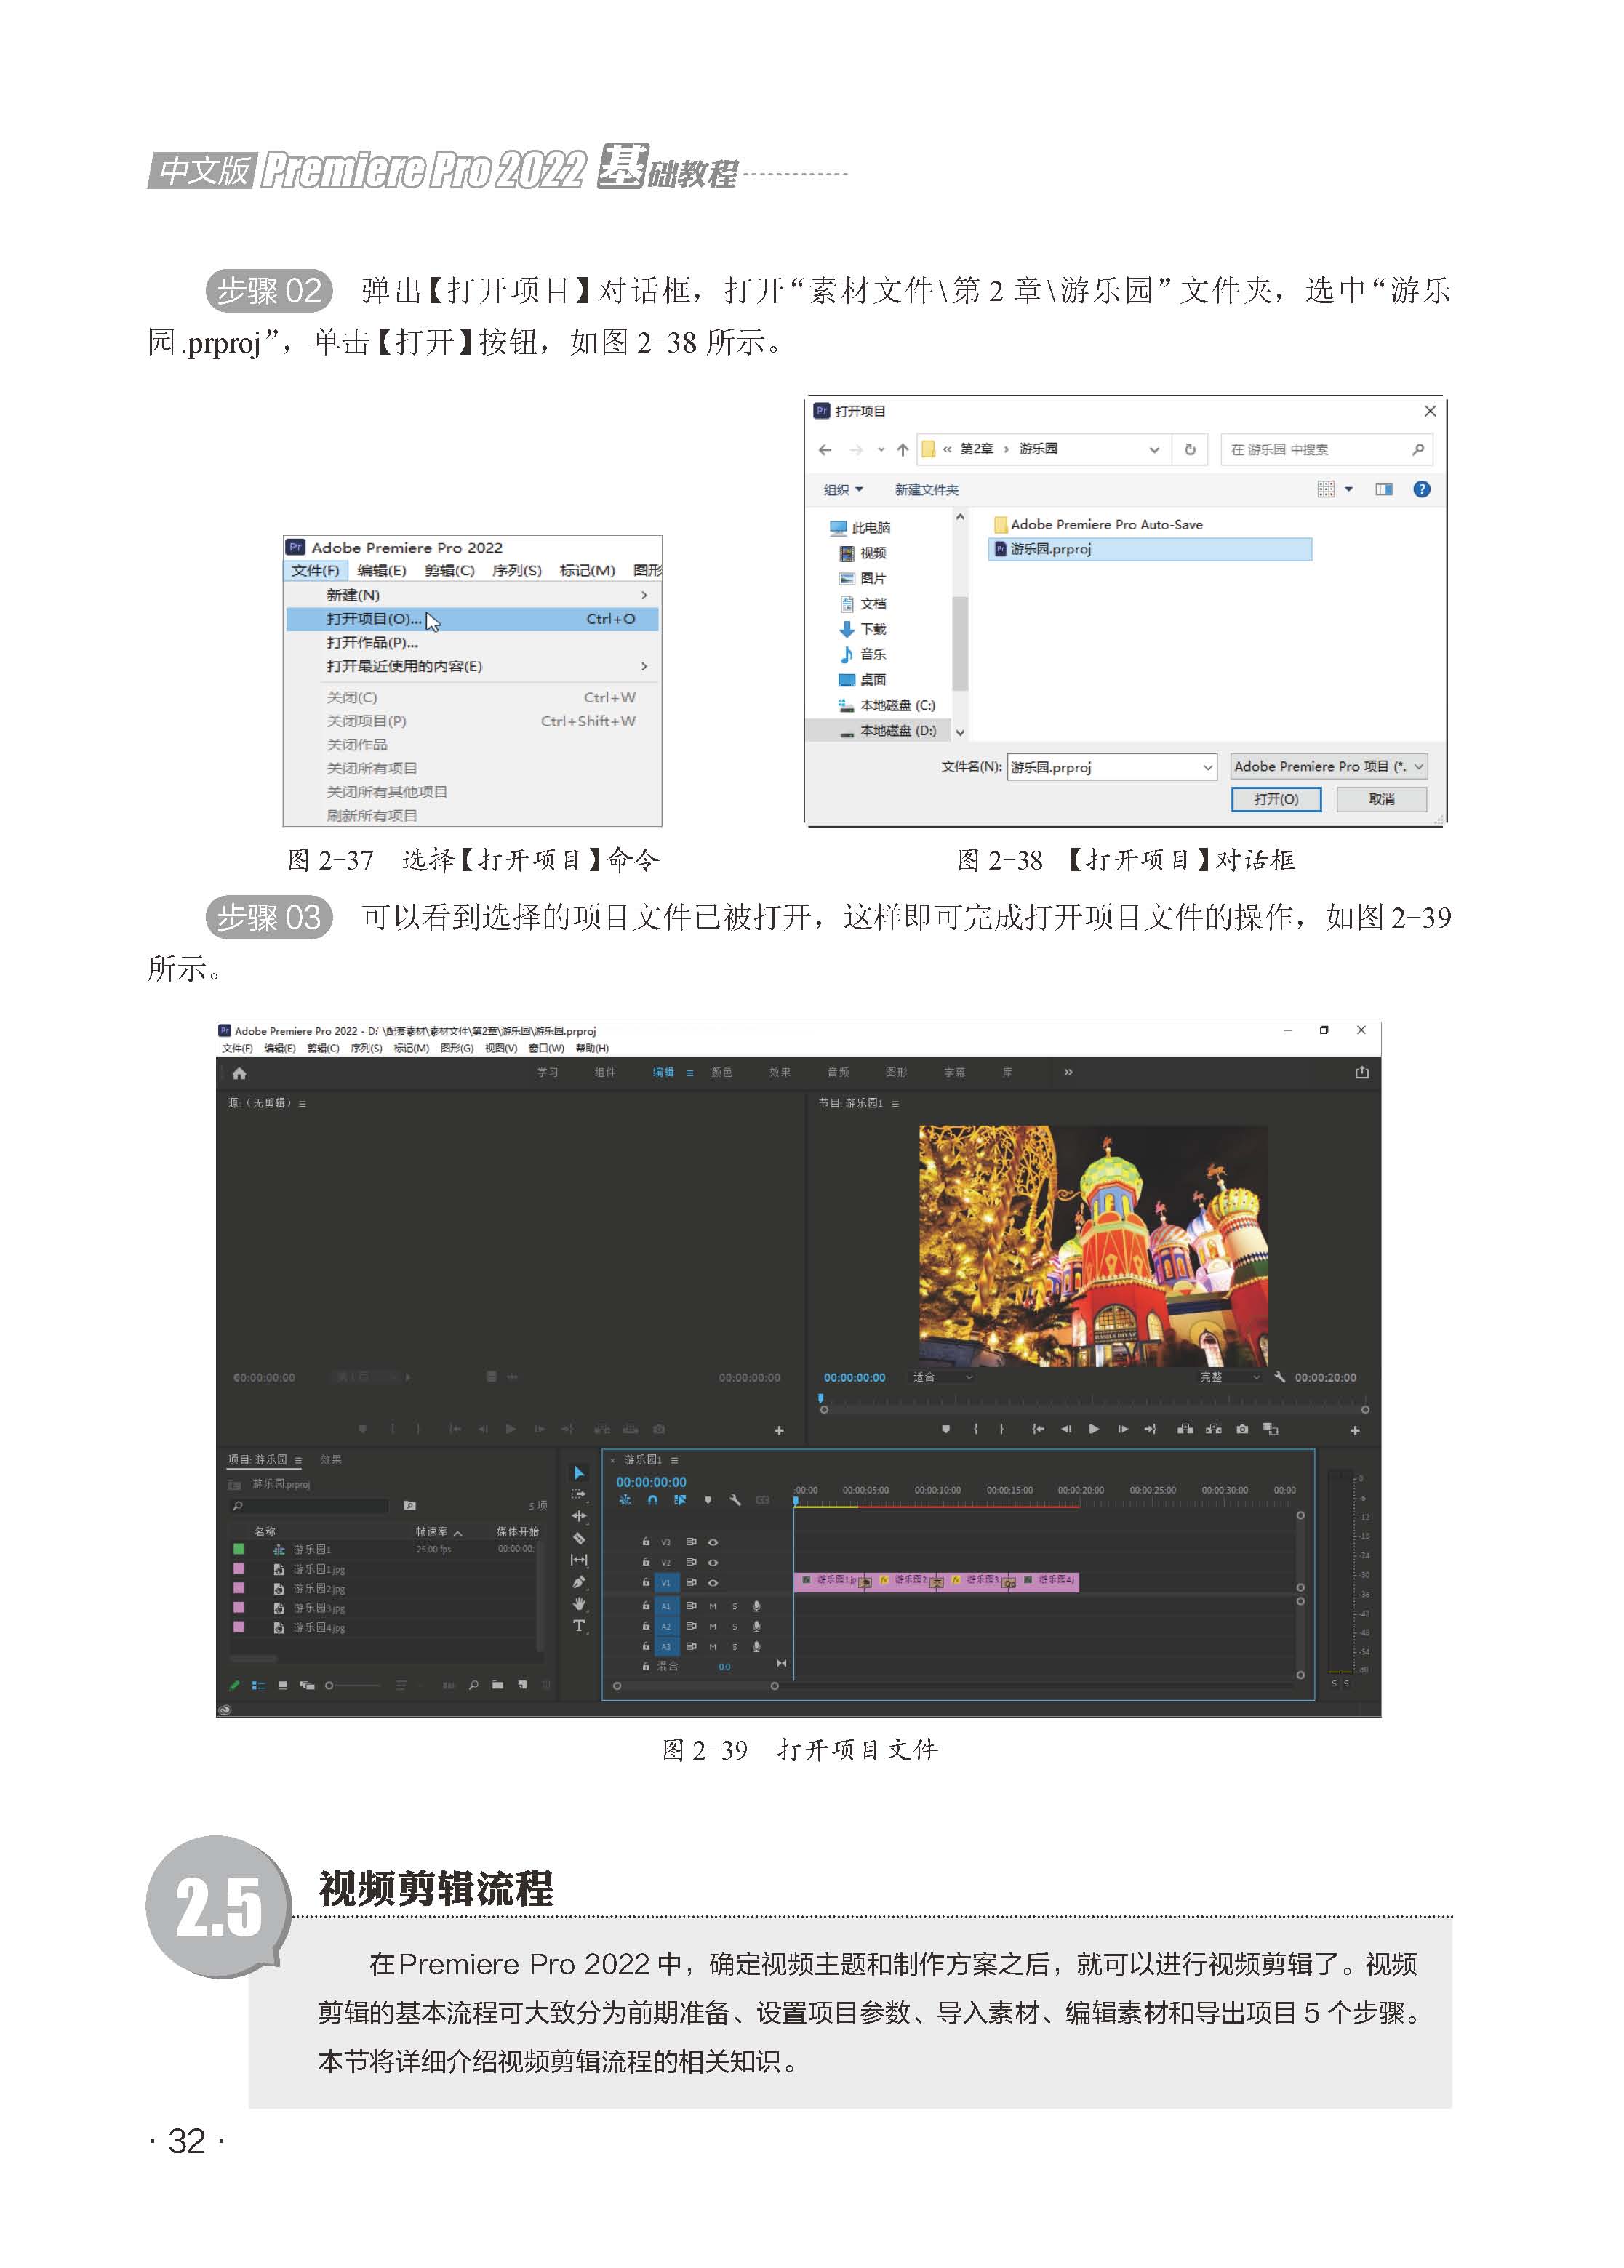This screenshot has height=2268, width=1624.
Task: Open 窗口(W) menu in Premiere main window
Action: click(546, 1049)
